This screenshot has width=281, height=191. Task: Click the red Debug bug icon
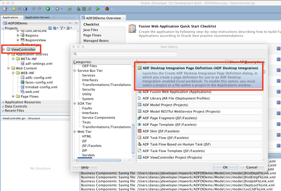coord(107,9)
